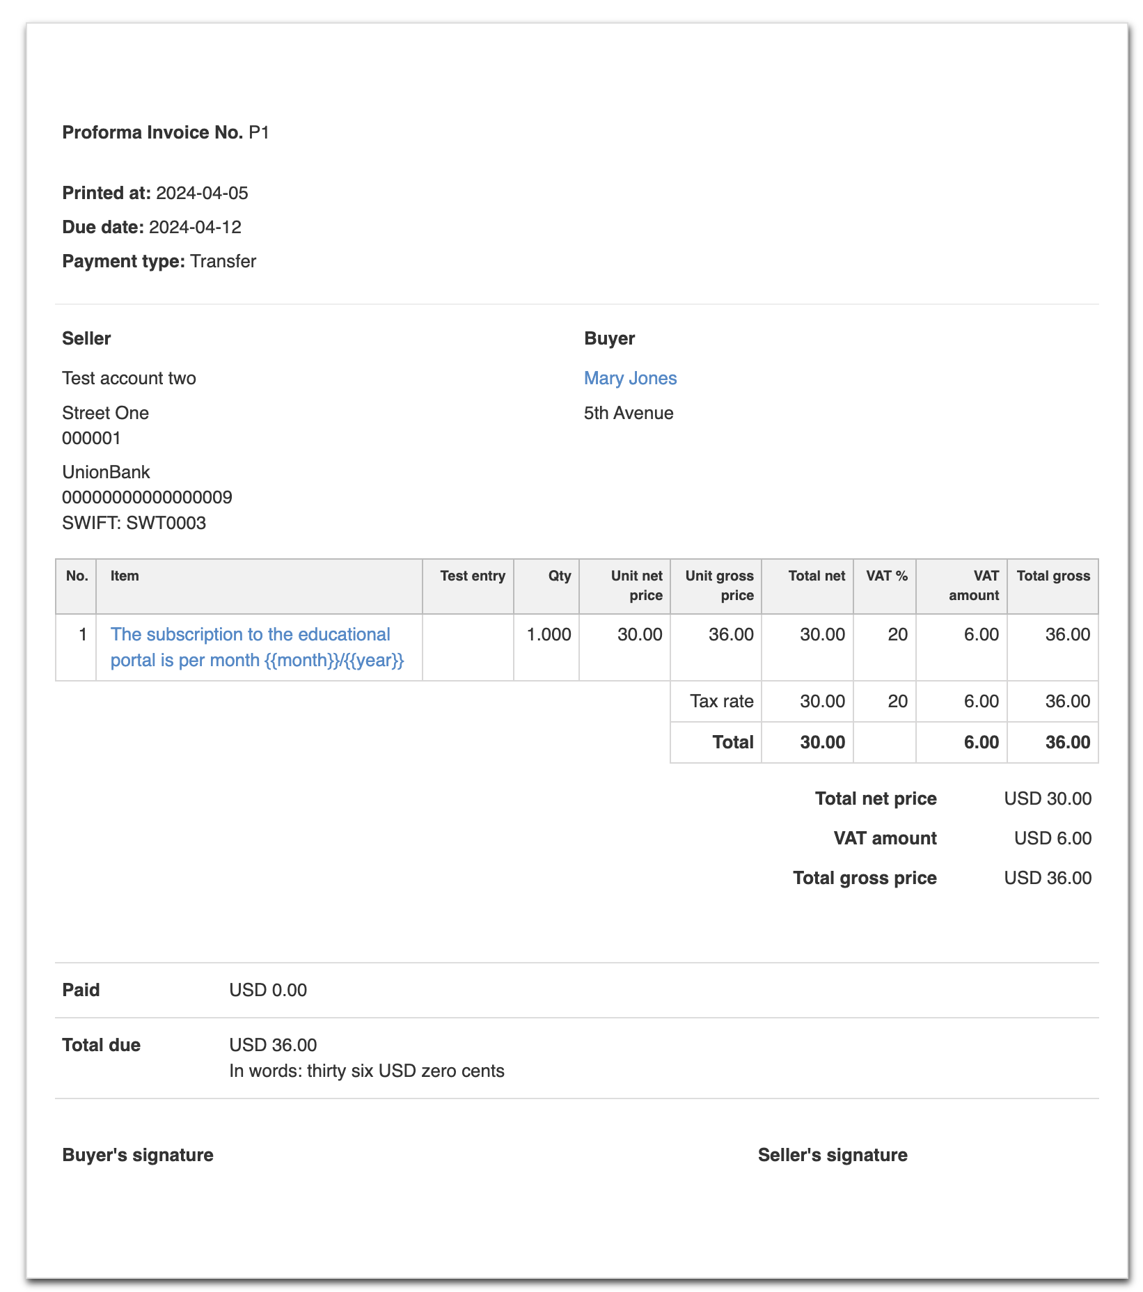The image size is (1143, 1292).
Task: Click the Total gross column header
Action: pyautogui.click(x=1053, y=576)
